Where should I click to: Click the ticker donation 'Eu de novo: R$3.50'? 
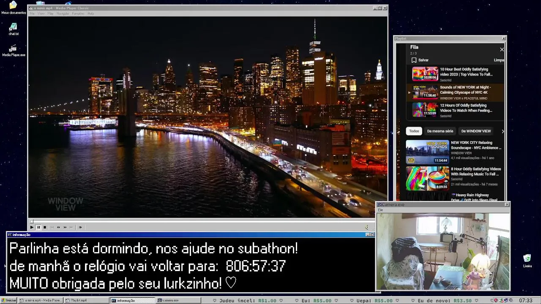pos(445,301)
